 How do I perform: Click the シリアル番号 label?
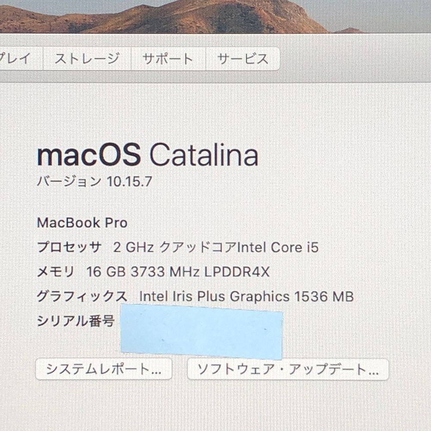coord(75,321)
